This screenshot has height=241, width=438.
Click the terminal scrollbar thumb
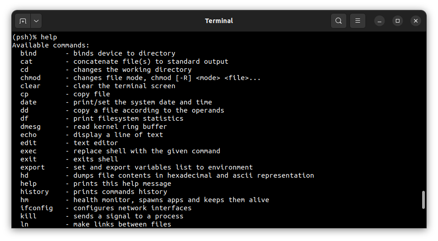tap(423, 200)
